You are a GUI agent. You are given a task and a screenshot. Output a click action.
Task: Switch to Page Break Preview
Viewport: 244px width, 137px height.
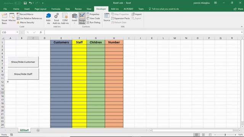click(210, 135)
